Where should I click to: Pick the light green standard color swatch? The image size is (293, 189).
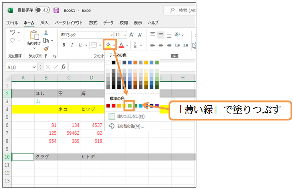(x=130, y=106)
